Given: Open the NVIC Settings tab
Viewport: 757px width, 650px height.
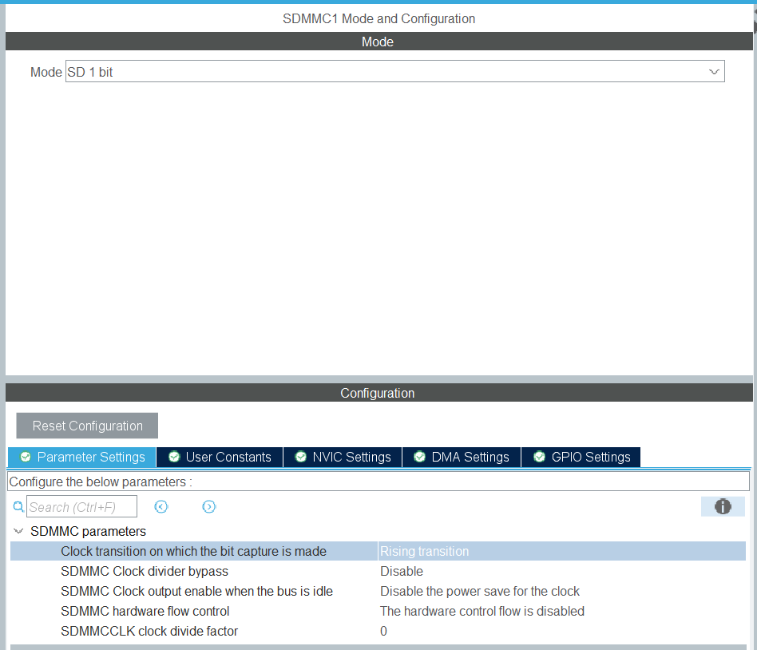Looking at the screenshot, I should tap(343, 457).
